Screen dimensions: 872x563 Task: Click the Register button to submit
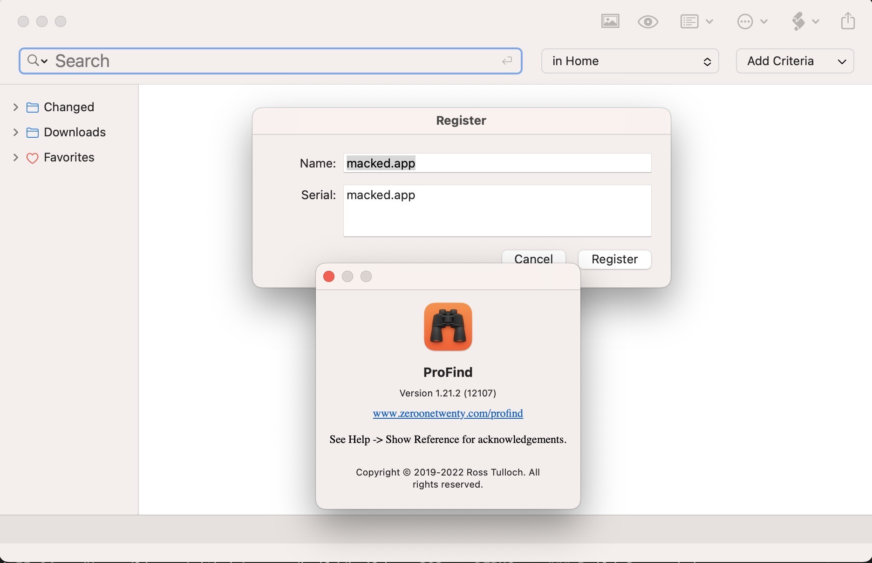614,259
